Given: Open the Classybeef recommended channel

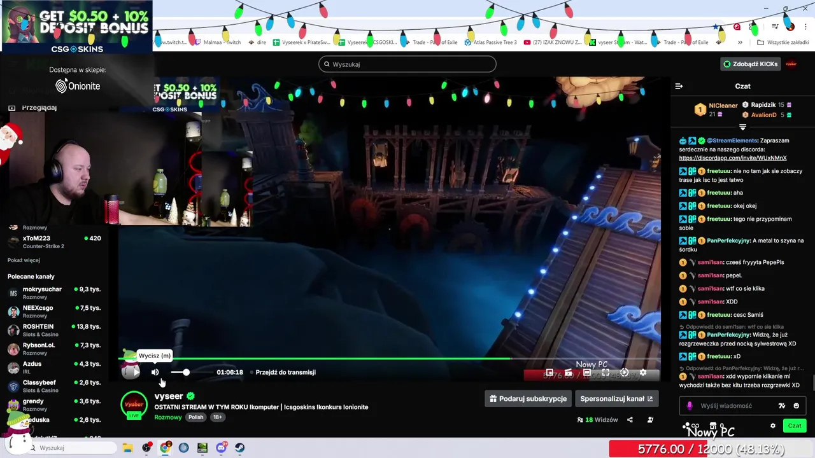Looking at the screenshot, I should tap(54, 385).
